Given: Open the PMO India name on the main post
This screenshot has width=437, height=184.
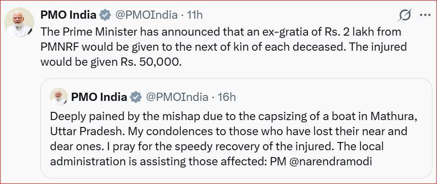Looking at the screenshot, I should (68, 15).
